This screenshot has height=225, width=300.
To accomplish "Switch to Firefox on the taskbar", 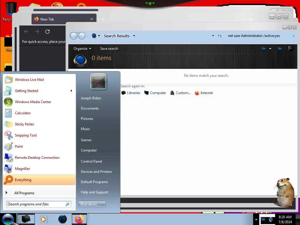I will click(79, 219).
